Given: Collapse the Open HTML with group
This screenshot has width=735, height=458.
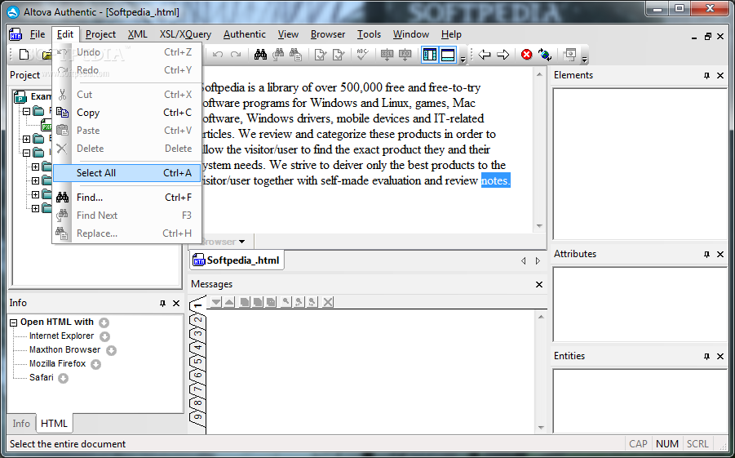Looking at the screenshot, I should click(14, 322).
